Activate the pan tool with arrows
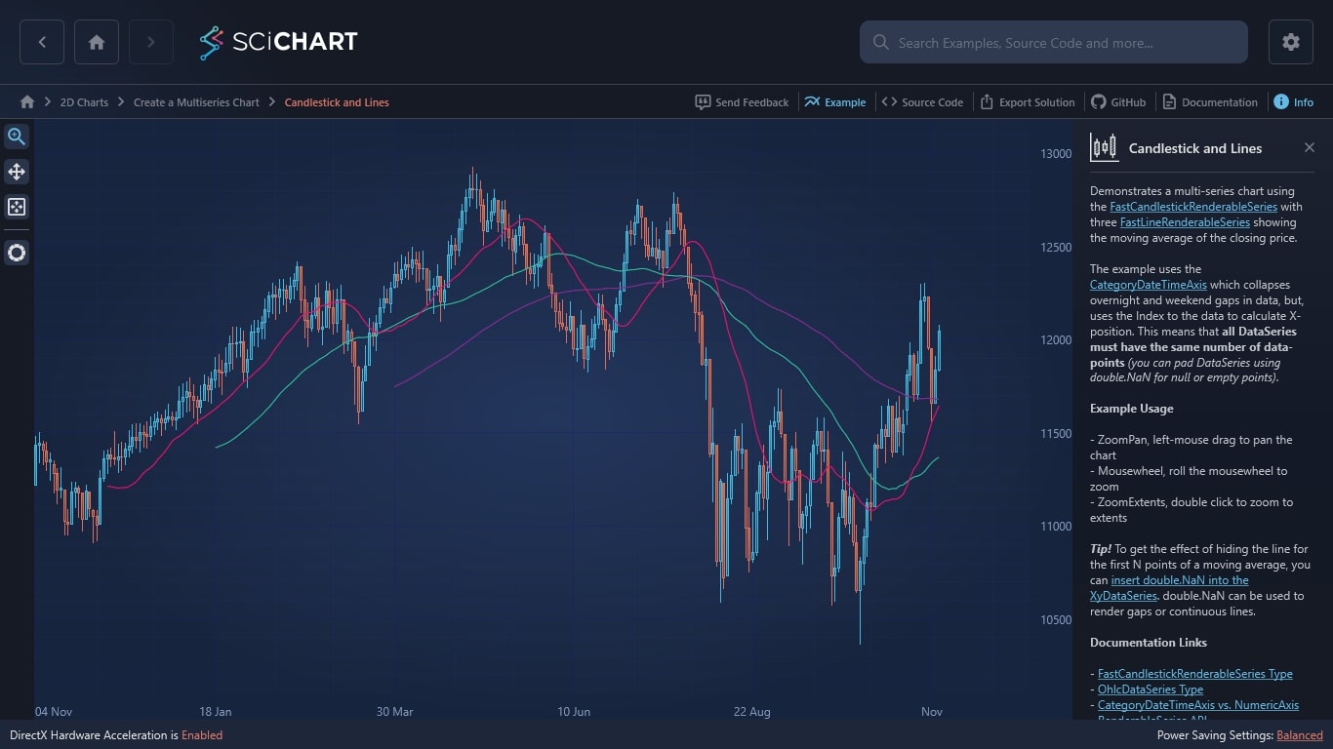Viewport: 1333px width, 749px height. tap(17, 172)
